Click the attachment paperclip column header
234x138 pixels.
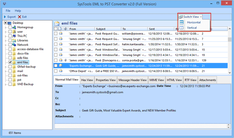(65, 29)
